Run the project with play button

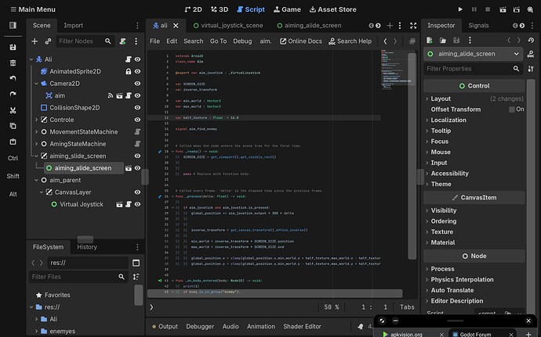[460, 9]
